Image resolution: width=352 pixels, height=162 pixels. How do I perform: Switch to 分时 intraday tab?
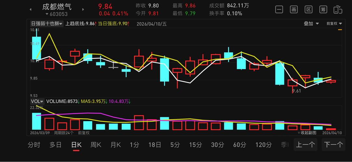[x=34, y=145]
